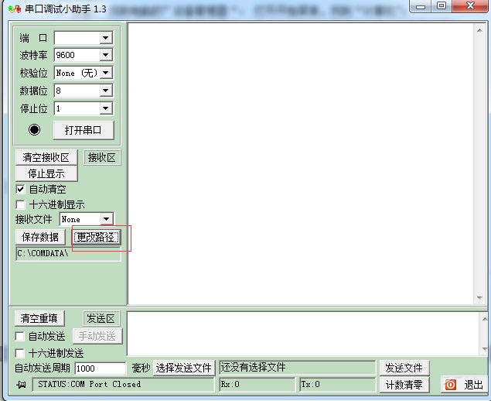Click inside the large receive text area
Image resolution: width=491 pixels, height=401 pixels.
click(x=301, y=163)
